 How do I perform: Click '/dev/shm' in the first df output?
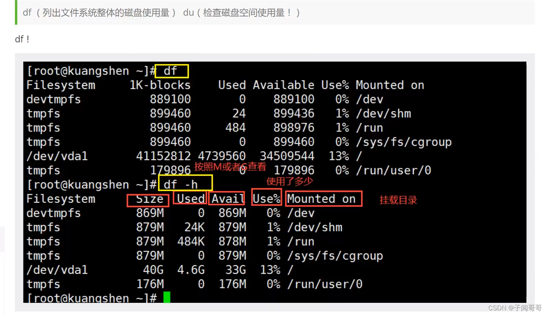(x=383, y=114)
